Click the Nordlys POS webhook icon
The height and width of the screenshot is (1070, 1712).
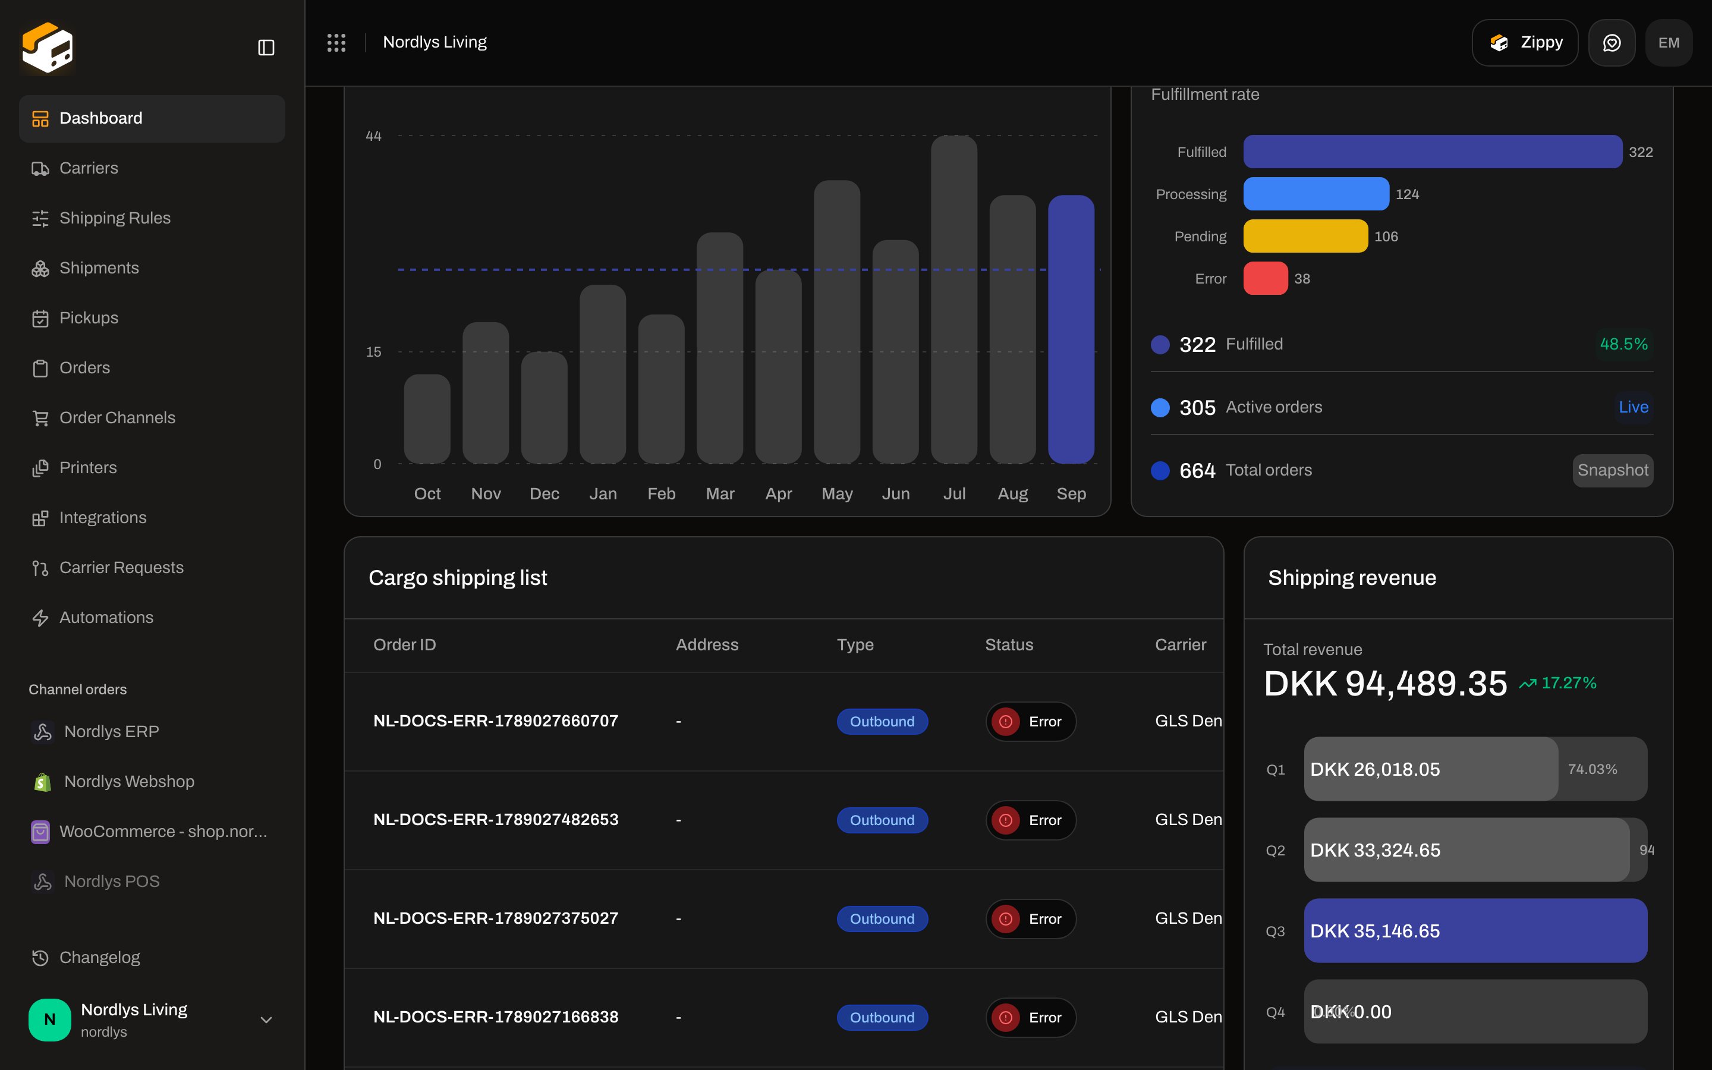tap(42, 881)
